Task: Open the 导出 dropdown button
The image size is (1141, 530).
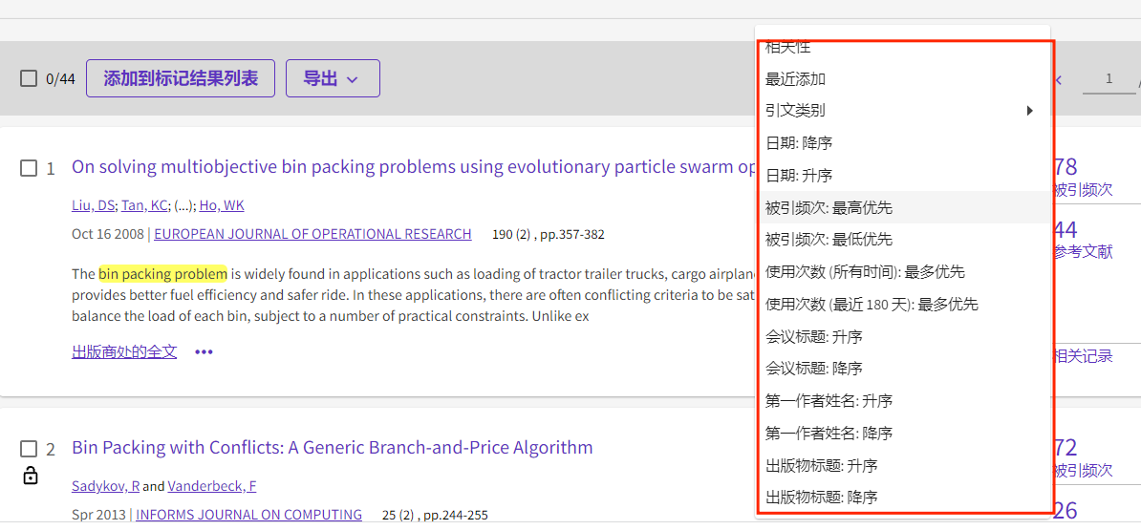Action: point(333,78)
